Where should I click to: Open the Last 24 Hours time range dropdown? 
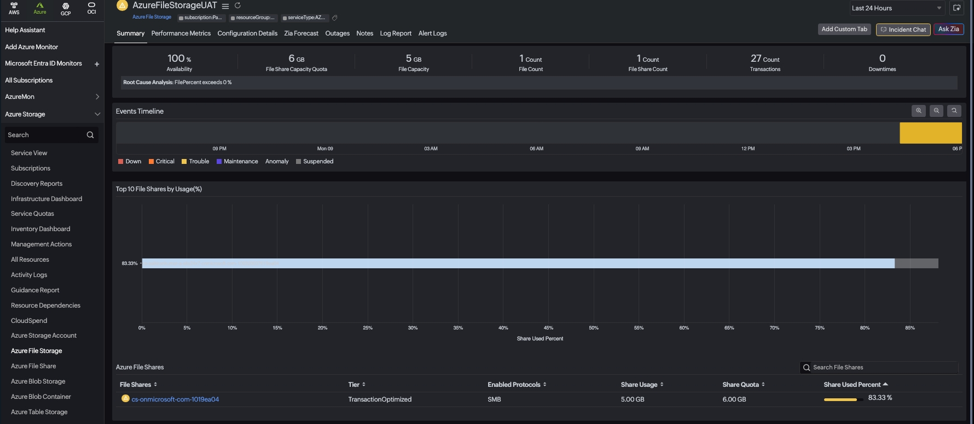tap(896, 8)
